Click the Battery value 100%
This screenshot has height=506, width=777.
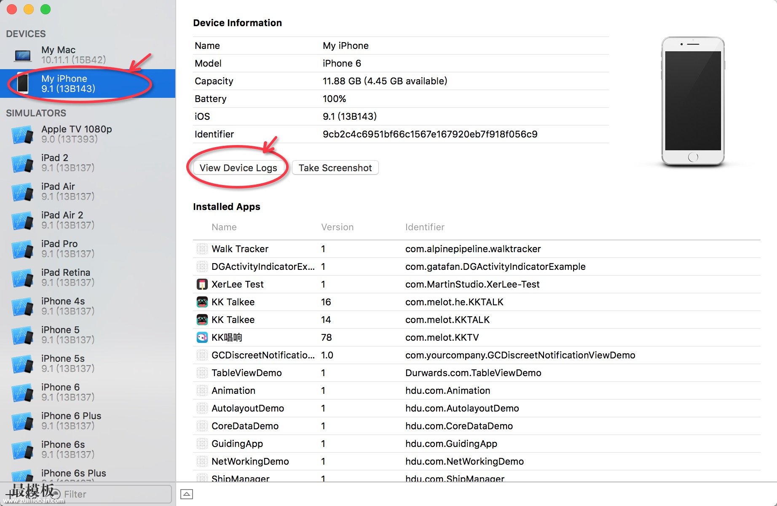pyautogui.click(x=334, y=99)
